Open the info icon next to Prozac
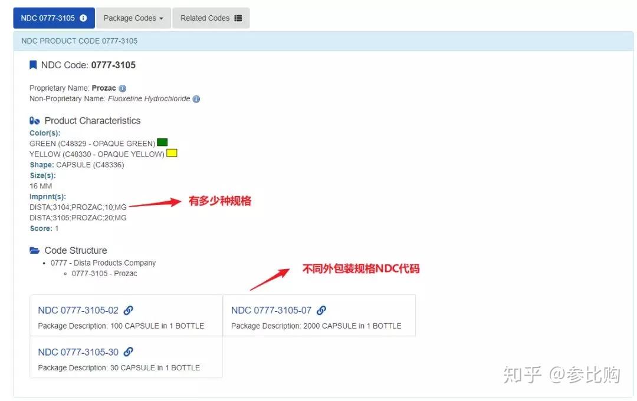Screen dimensions: 637x401 (x=122, y=87)
